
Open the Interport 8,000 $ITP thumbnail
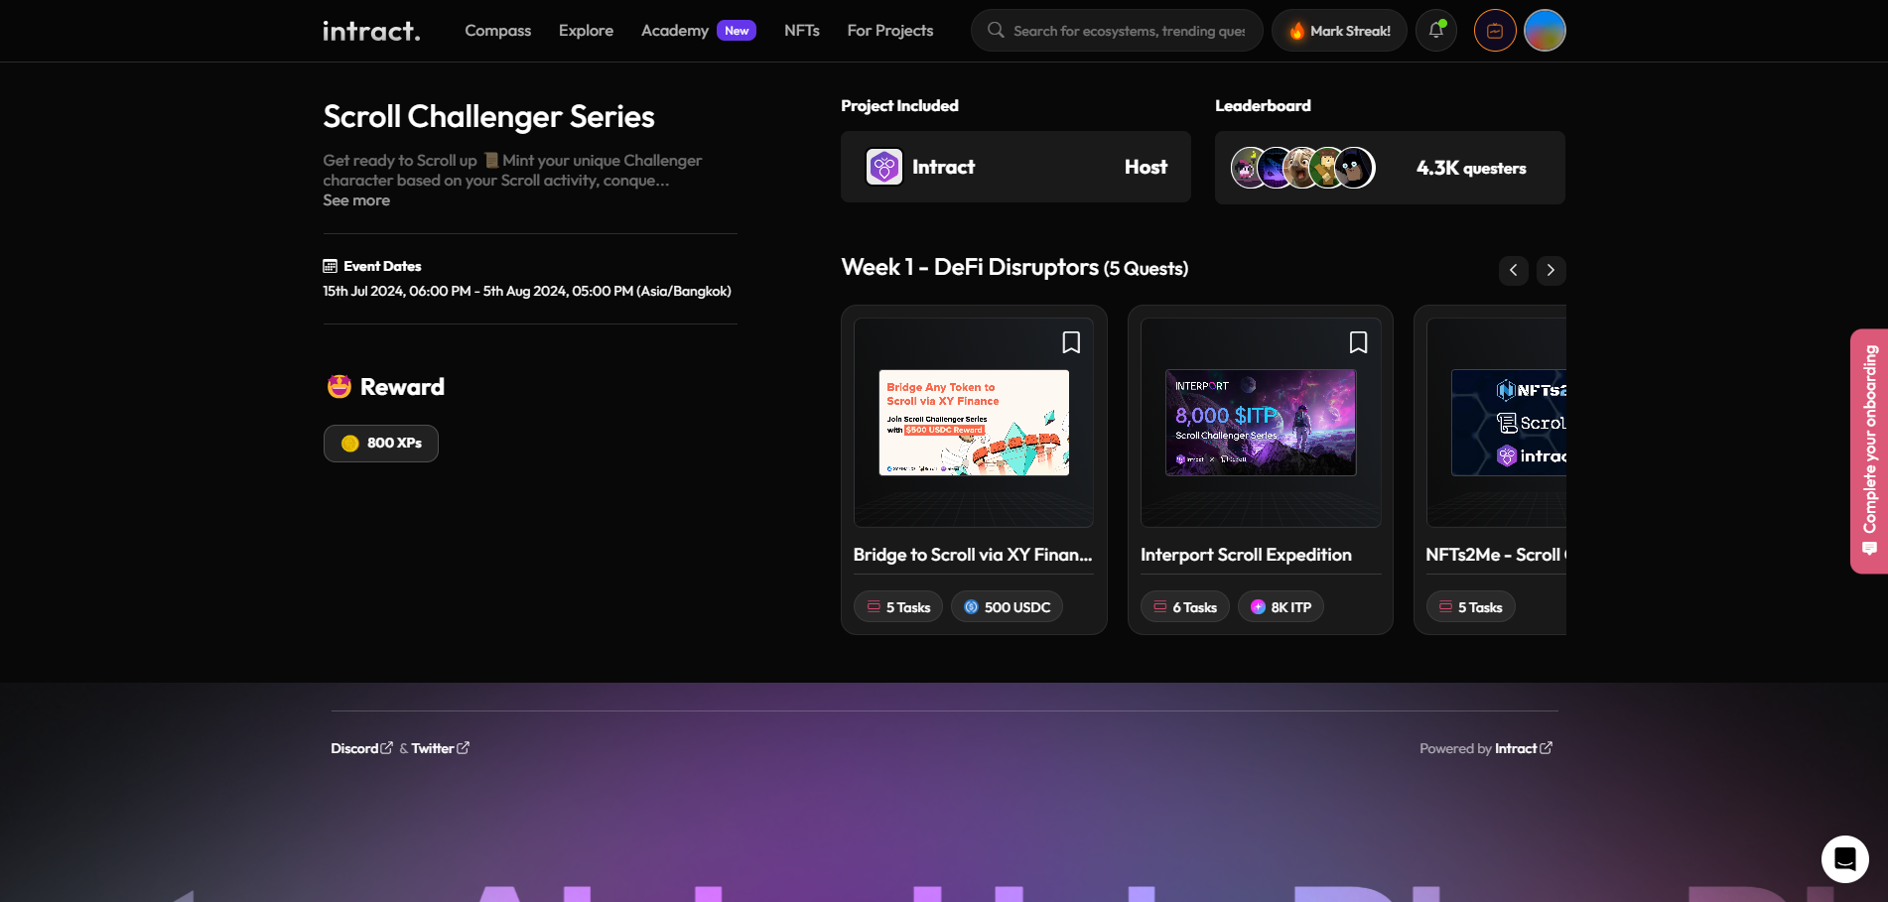click(x=1260, y=423)
